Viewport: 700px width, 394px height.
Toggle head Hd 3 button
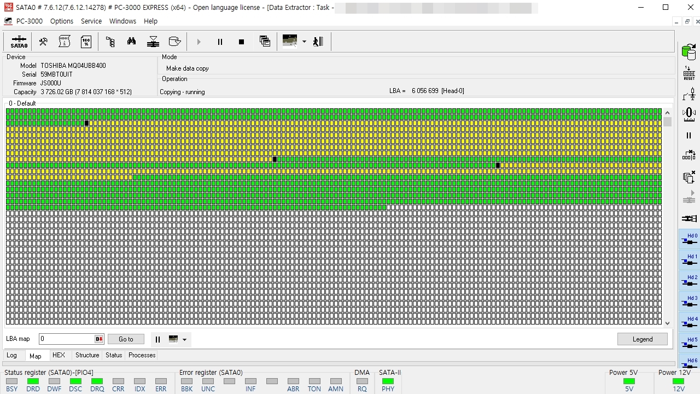click(x=690, y=302)
